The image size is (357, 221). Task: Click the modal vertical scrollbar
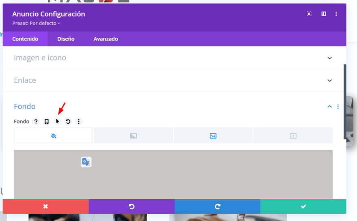click(x=345, y=102)
